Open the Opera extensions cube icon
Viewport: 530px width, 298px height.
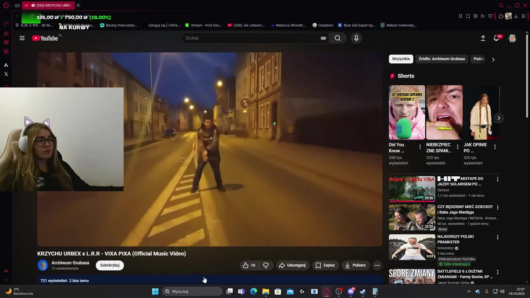501,16
